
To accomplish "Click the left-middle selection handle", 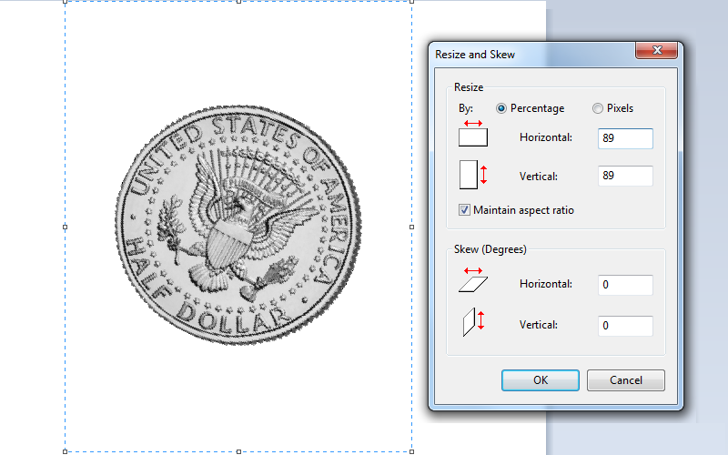I will tap(65, 227).
